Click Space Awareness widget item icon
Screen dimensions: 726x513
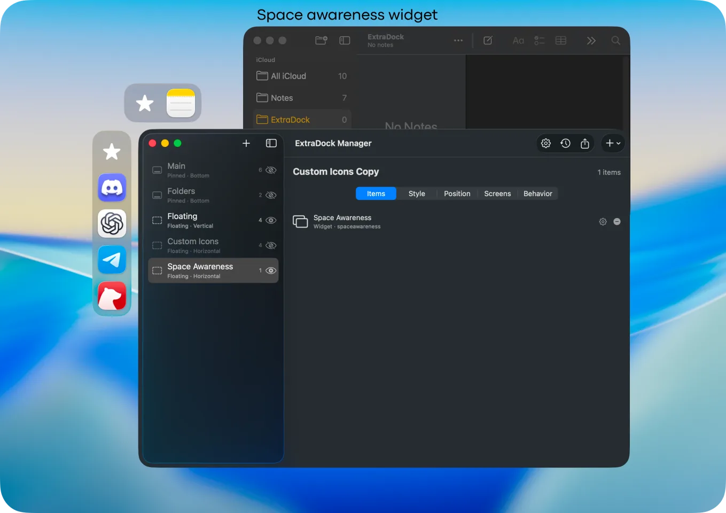click(x=301, y=222)
